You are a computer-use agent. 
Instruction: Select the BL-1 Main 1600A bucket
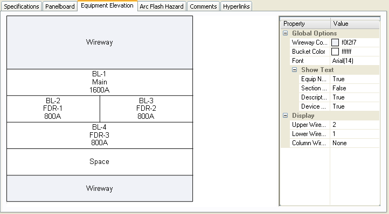pyautogui.click(x=100, y=82)
